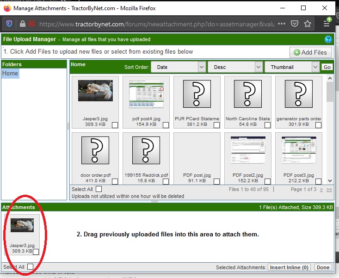This screenshot has width=339, height=278.
Task: Check the attached Jasper3.jpg checkbox in Attachments
Action: point(36,252)
